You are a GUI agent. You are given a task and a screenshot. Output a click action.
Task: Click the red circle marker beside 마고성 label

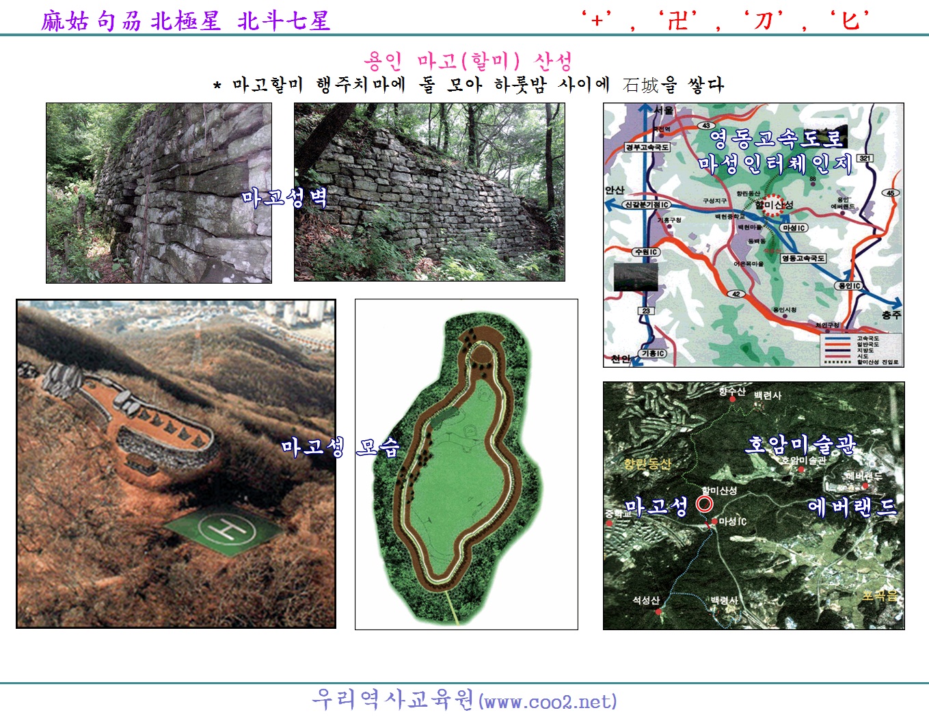click(704, 504)
